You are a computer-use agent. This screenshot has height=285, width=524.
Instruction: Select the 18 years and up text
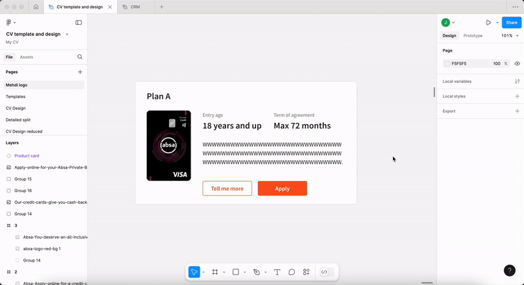[x=232, y=126]
